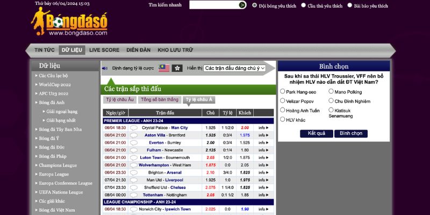Expand Champions League sidebar item
Viewport: 430px width, 215px height.
[x=58, y=166]
